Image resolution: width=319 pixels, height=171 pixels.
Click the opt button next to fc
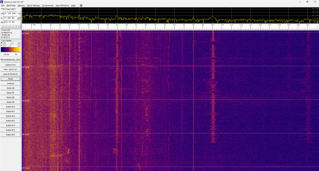click(x=18, y=18)
